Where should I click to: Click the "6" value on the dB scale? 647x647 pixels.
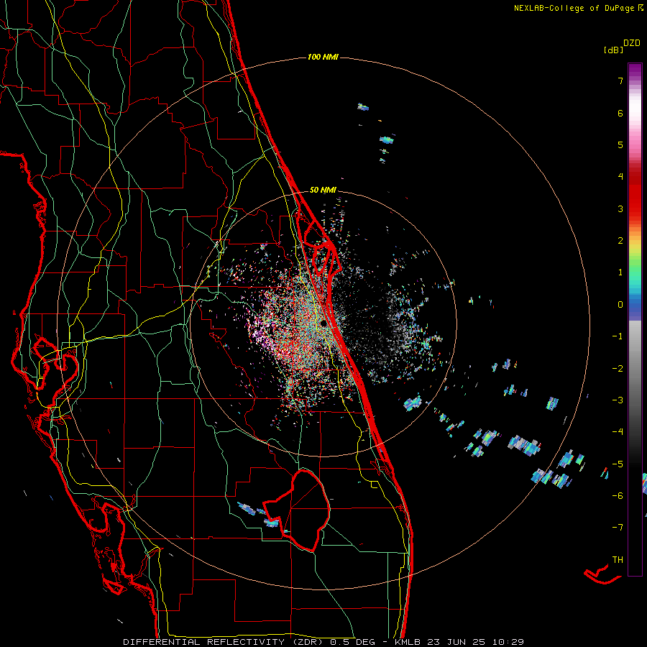620,113
